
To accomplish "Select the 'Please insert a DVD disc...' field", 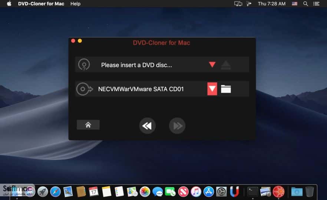I will point(162,64).
